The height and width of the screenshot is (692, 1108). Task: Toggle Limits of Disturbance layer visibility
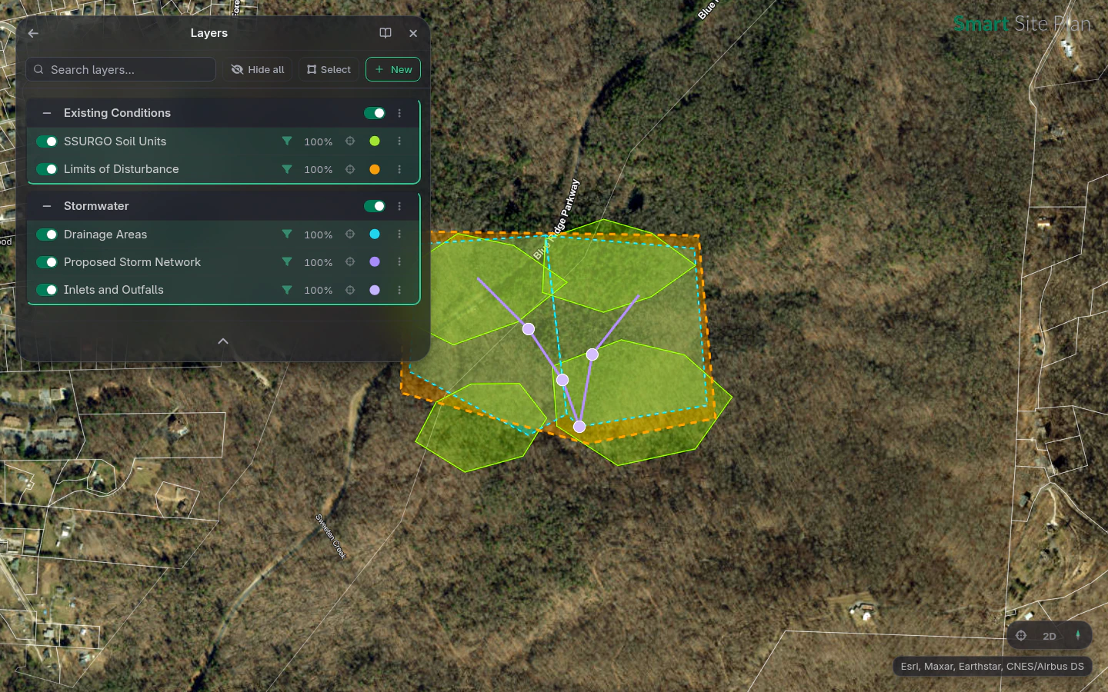pos(47,169)
